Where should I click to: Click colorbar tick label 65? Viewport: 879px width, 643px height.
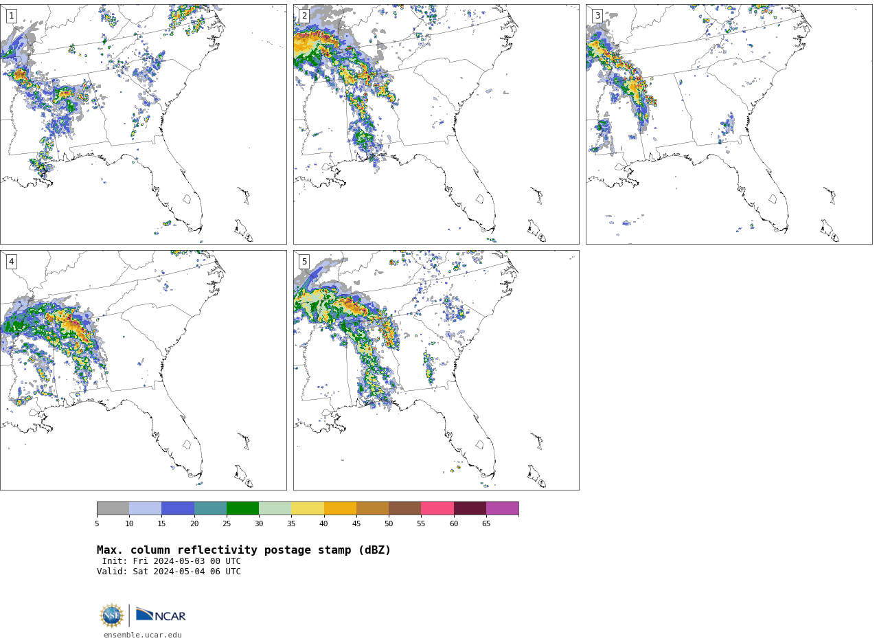click(x=486, y=524)
